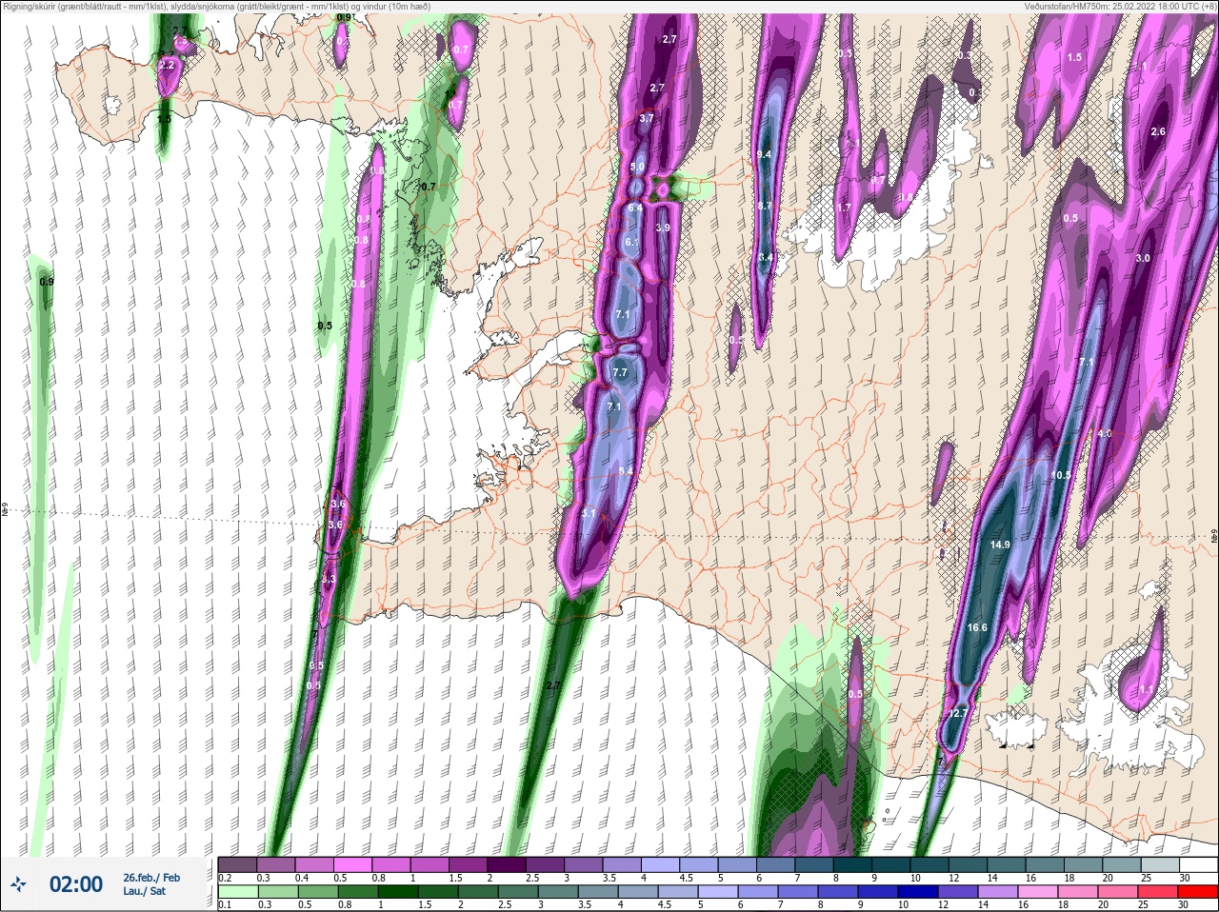Screen dimensions: 1219x912
Task: Click the 6.1 value in the central band
Action: click(x=631, y=243)
